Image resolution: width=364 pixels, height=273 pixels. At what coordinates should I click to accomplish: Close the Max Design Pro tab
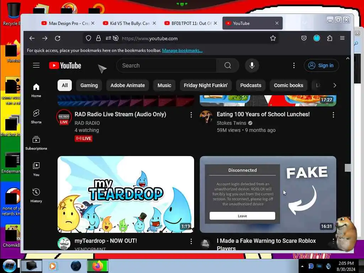(93, 23)
